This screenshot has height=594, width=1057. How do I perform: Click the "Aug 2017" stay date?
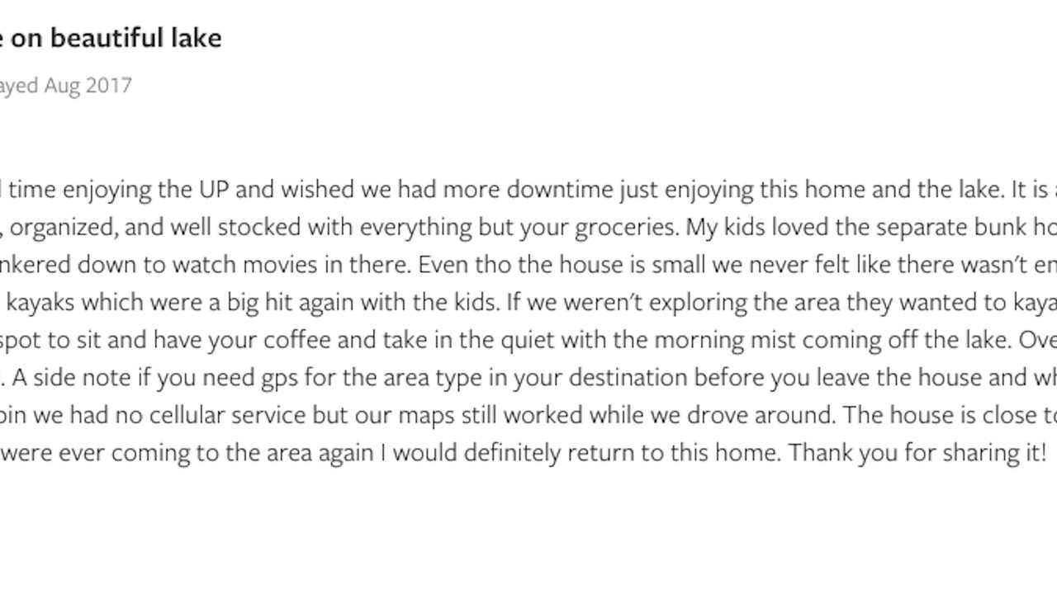(x=88, y=85)
